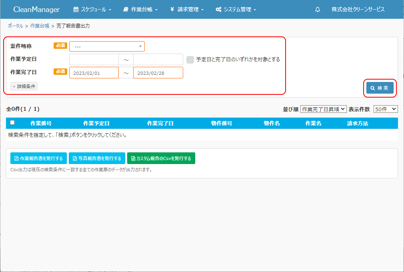Check the select-all checkbox in table header

12,123
